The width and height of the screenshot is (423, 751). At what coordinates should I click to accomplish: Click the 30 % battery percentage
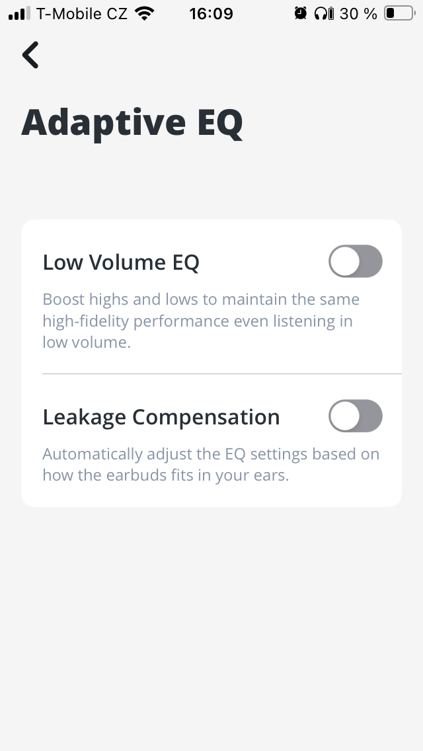pyautogui.click(x=358, y=13)
